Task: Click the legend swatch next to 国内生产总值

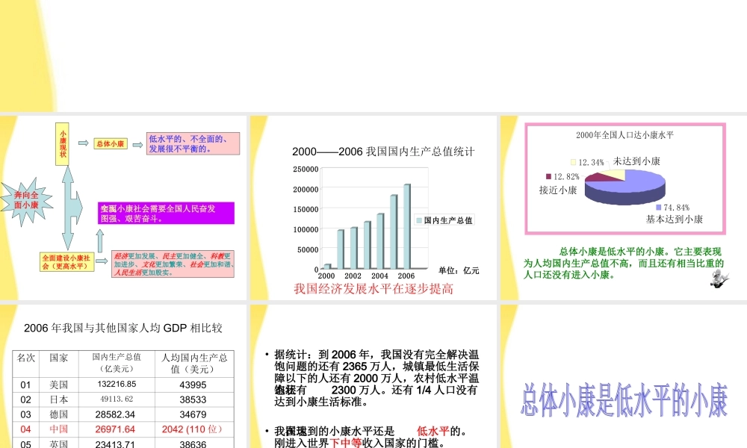Action: 419,220
